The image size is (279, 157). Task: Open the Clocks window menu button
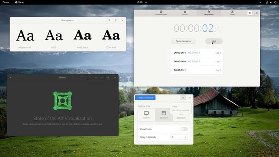(250, 13)
